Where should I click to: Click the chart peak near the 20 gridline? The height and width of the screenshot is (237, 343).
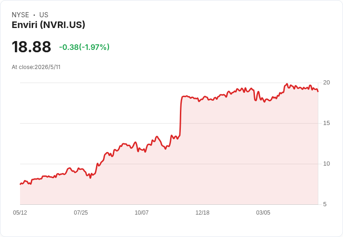(x=287, y=84)
